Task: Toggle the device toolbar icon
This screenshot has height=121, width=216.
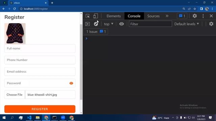Action: point(96,16)
